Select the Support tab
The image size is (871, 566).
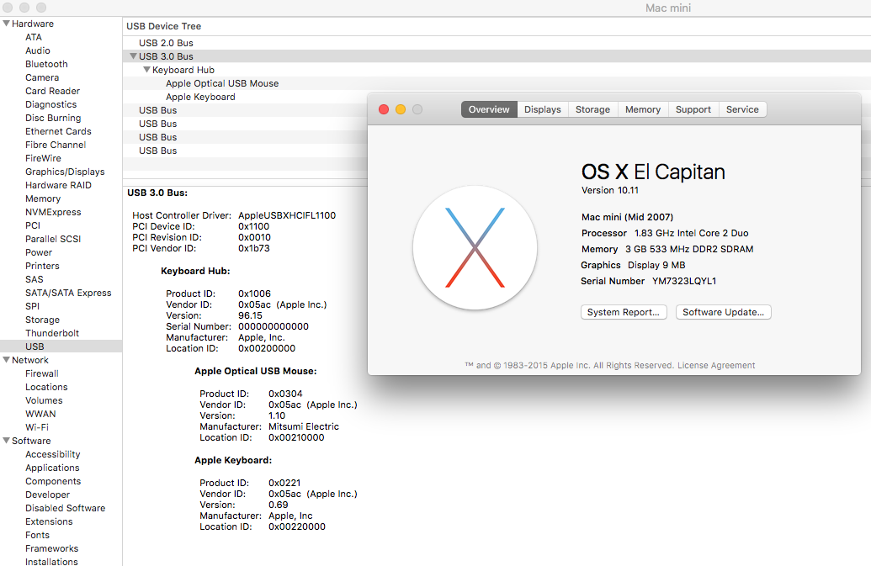[693, 109]
